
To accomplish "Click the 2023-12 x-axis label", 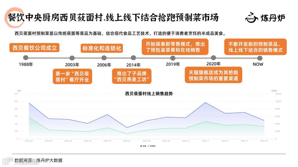I will pos(225,141).
